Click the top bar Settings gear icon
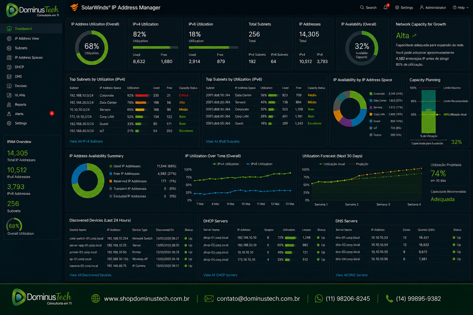Screen dimensions: 473x315 point(397,7)
